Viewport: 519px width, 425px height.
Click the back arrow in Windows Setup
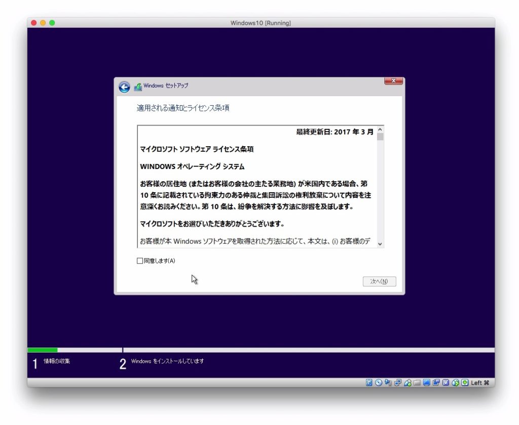[x=124, y=87]
